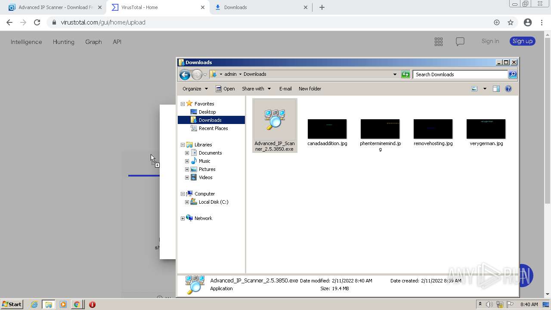Click the Open toolbar button
551x310 pixels.
(x=225, y=89)
